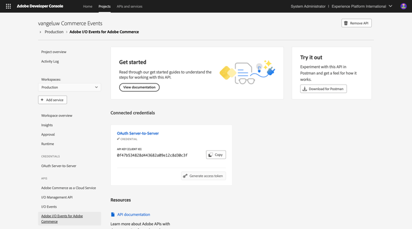The width and height of the screenshot is (412, 229).
Task: Click the API documentation file icon
Action: click(113, 215)
